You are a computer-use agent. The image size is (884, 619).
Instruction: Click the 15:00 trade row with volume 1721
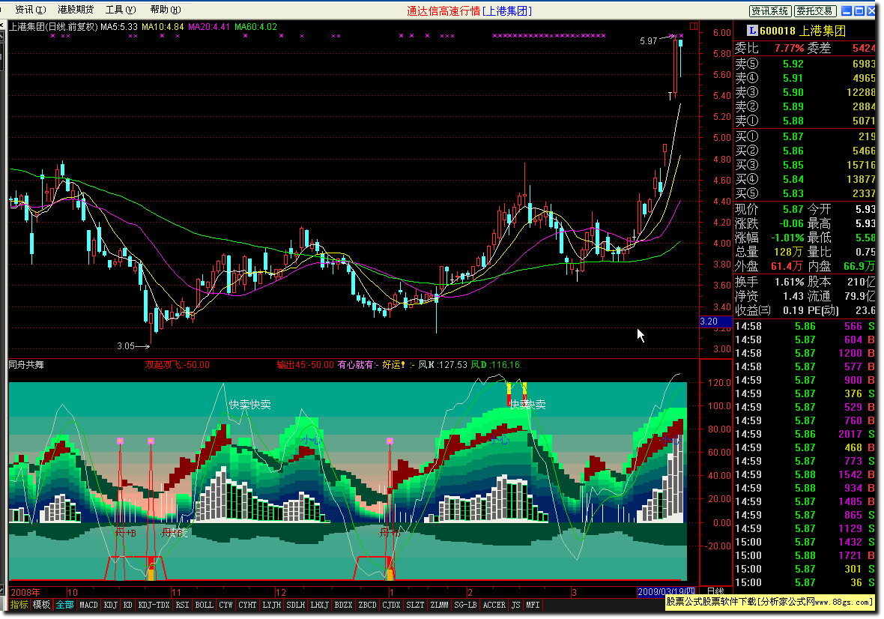(x=805, y=555)
